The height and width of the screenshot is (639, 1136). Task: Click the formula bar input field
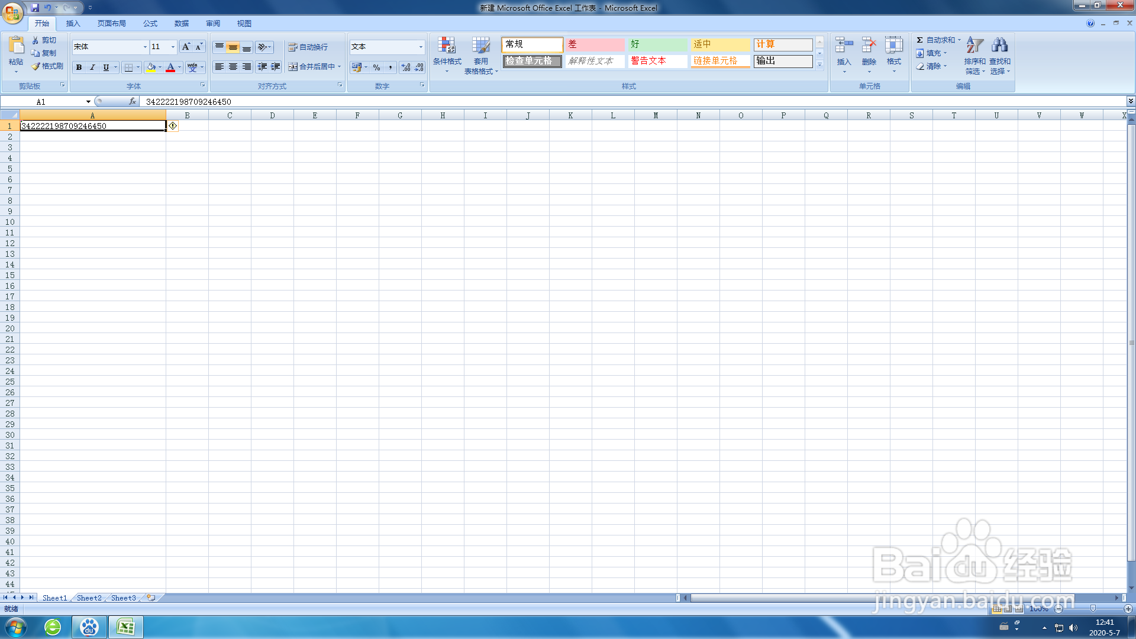tap(592, 102)
